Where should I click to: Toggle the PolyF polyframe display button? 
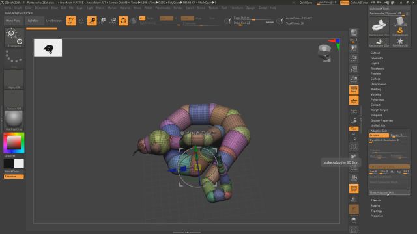coord(354,188)
